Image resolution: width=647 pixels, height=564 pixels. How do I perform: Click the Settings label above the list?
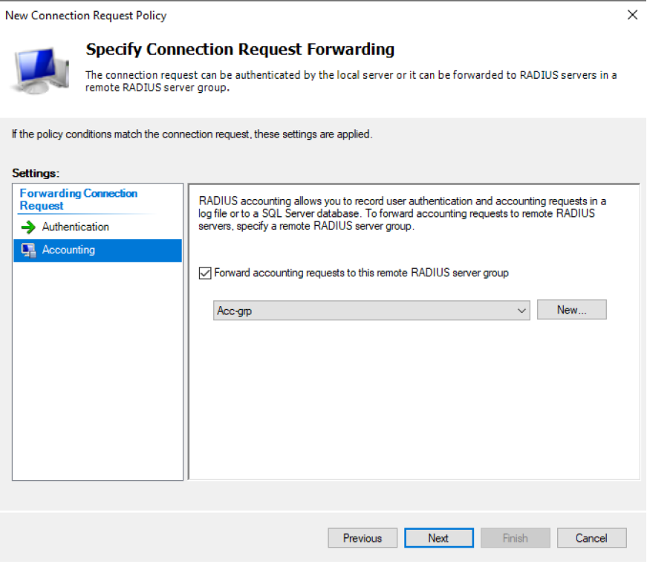click(35, 173)
